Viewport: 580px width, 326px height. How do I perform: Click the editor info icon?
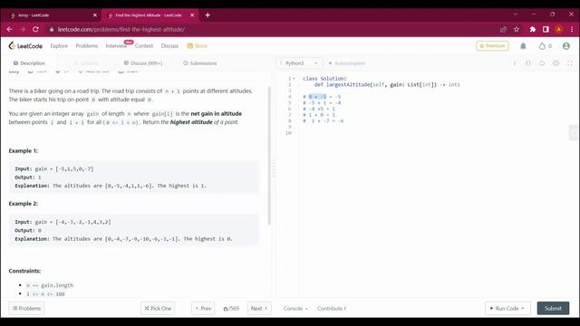[x=514, y=63]
